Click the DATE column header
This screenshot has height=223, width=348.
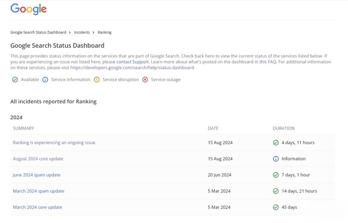click(x=213, y=128)
